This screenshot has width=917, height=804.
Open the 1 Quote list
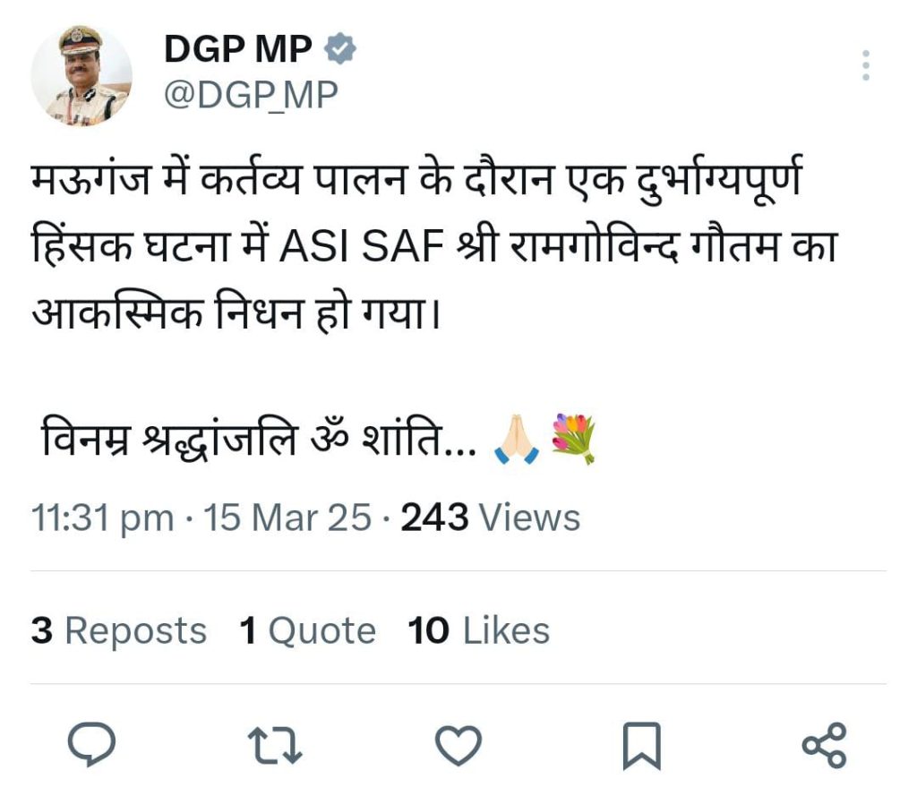pos(307,631)
